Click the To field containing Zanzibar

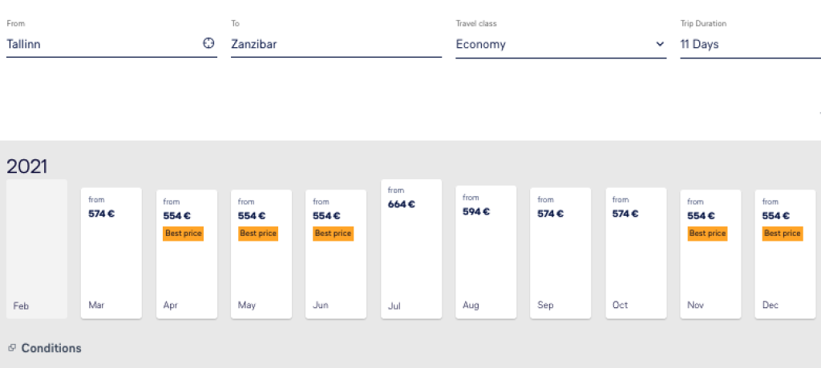coord(335,44)
